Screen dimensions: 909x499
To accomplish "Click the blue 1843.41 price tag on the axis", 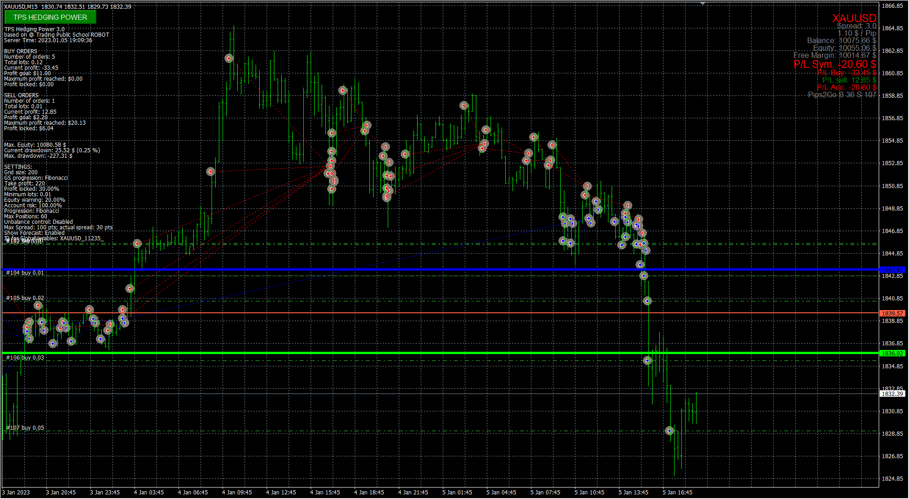I will pyautogui.click(x=892, y=270).
